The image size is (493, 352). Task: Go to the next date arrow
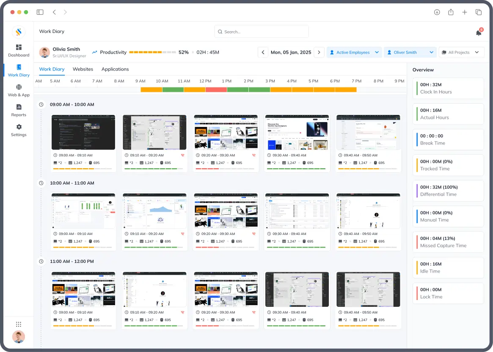[x=319, y=52]
